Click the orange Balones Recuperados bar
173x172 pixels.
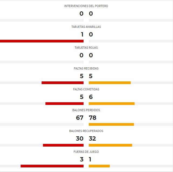(110, 145)
